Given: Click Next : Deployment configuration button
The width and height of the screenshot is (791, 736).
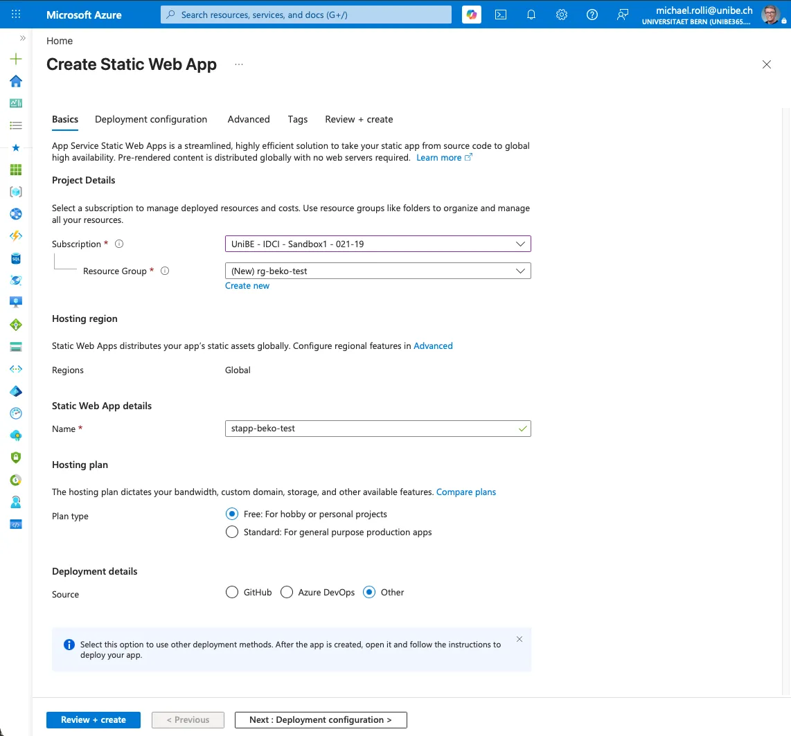Looking at the screenshot, I should 320,720.
